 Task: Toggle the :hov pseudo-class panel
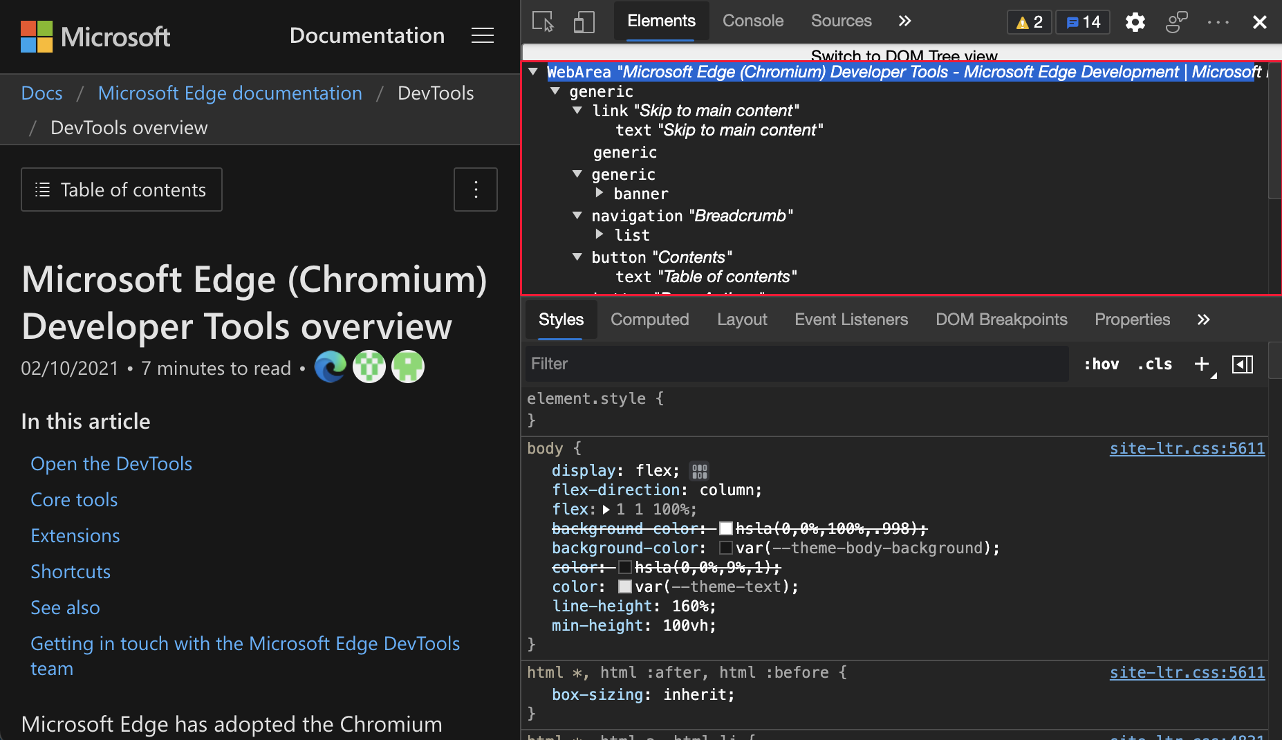1102,364
